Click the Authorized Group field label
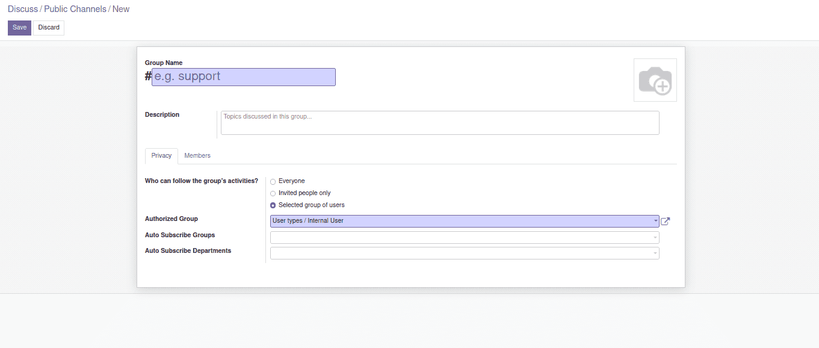This screenshot has height=348, width=819. click(172, 219)
